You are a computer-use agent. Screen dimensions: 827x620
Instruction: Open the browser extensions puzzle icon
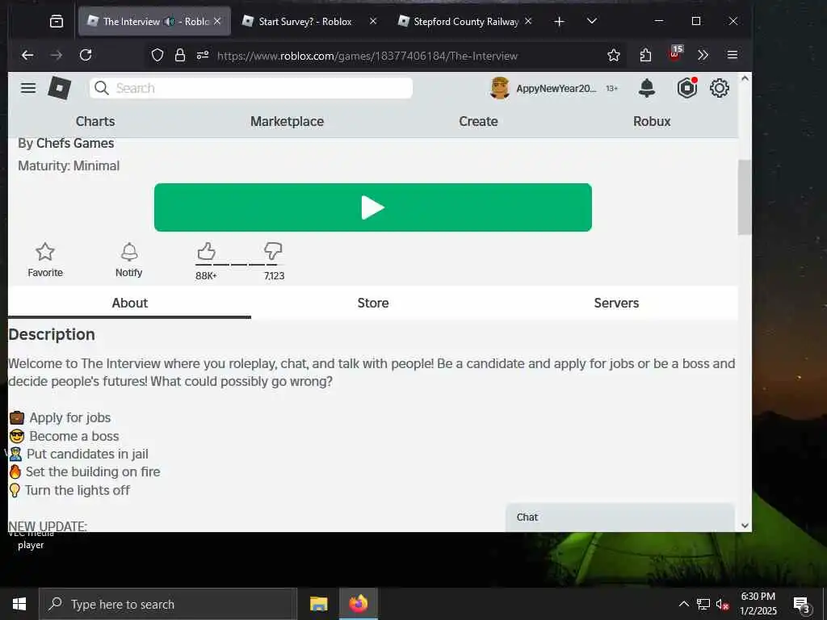645,56
